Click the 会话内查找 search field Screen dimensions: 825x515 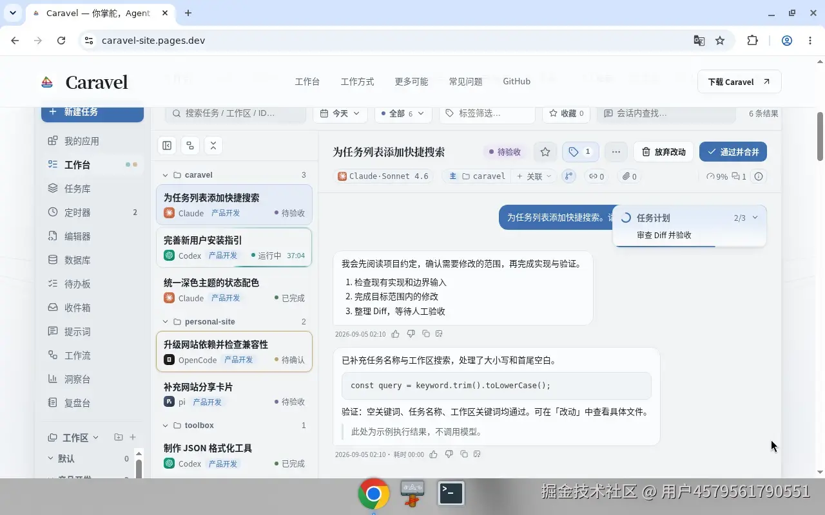pos(666,113)
